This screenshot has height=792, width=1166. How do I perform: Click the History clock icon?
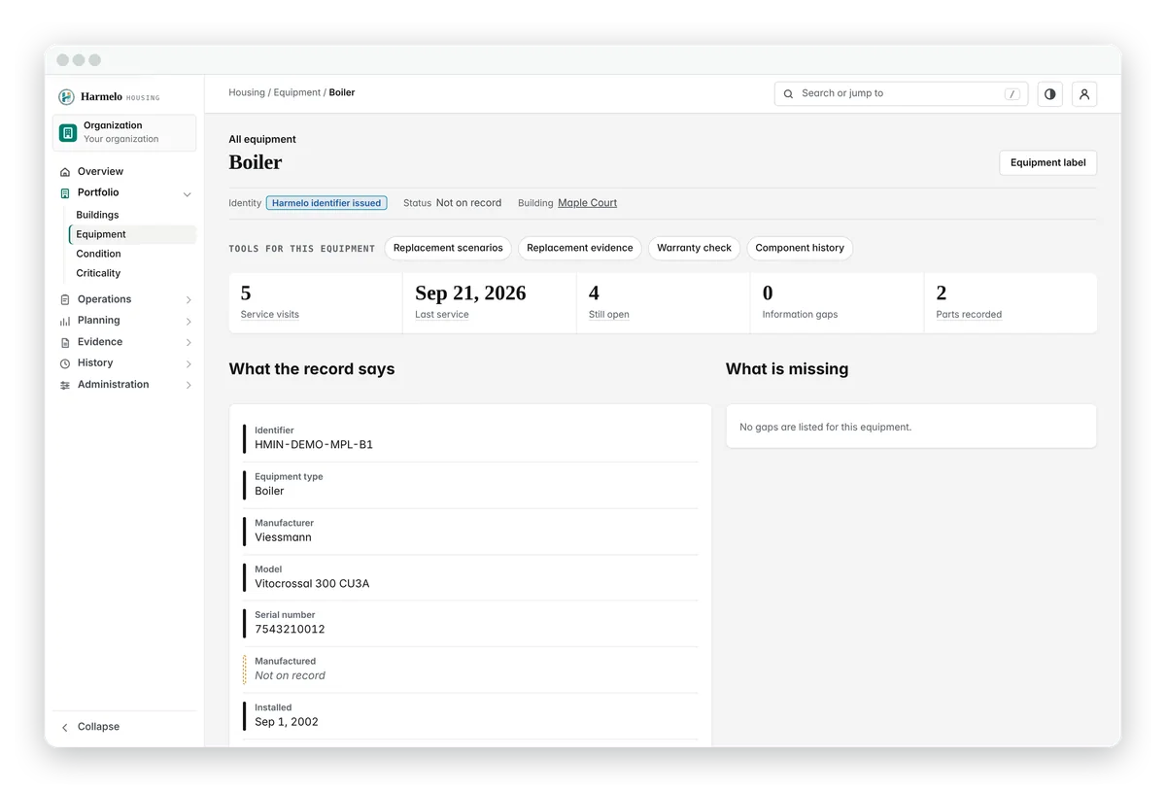65,363
